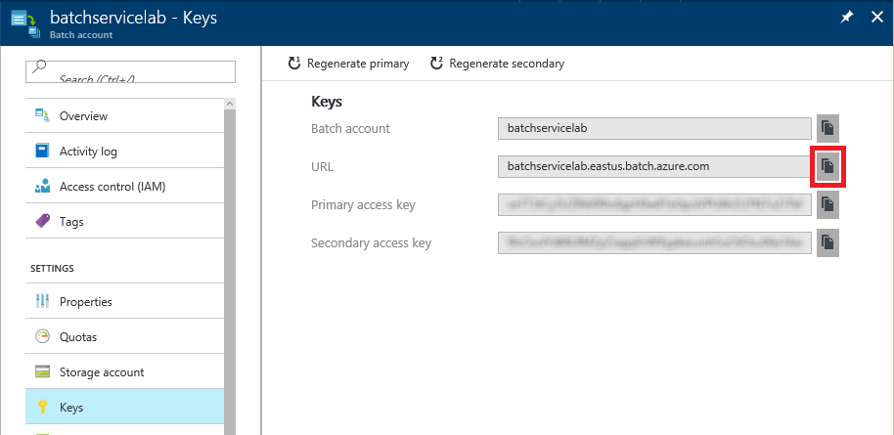Open Properties settings
The height and width of the screenshot is (435, 894).
[125, 302]
